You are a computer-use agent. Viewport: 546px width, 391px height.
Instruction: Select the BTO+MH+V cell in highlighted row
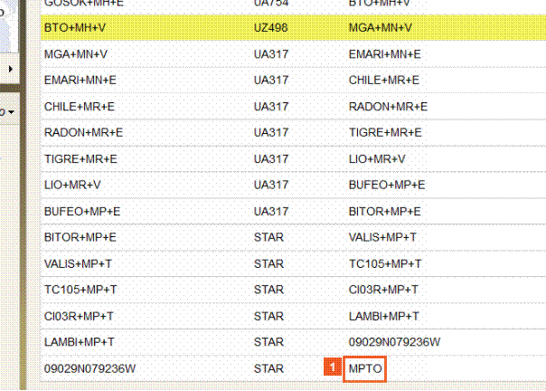(75, 27)
